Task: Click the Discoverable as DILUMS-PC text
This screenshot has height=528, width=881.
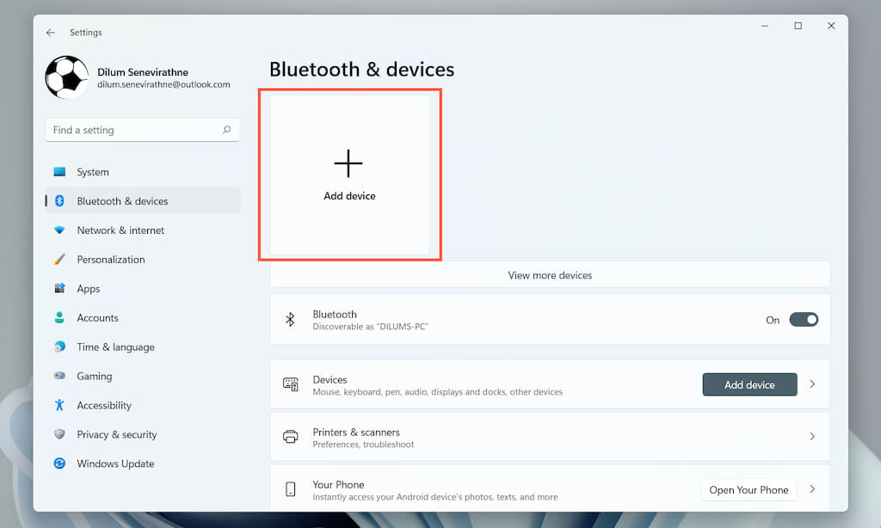Action: (370, 327)
